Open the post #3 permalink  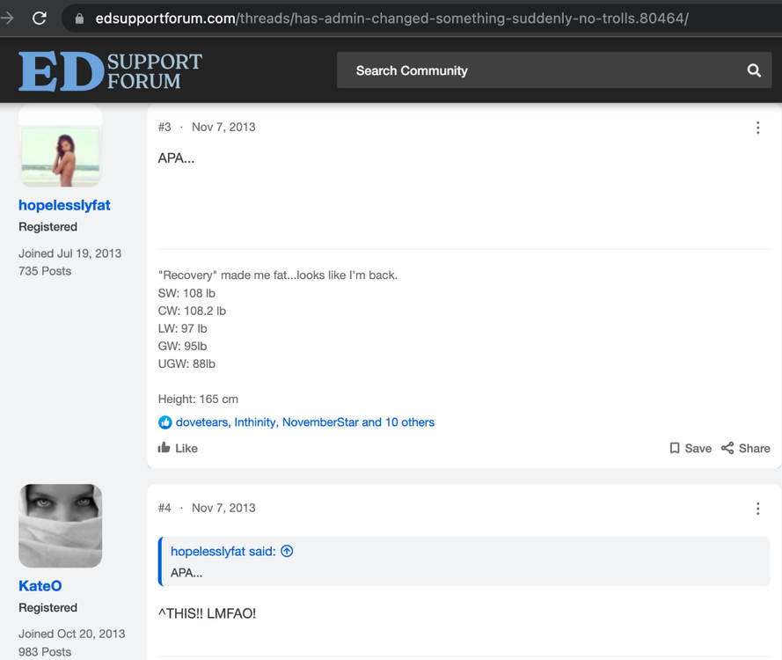(x=164, y=127)
